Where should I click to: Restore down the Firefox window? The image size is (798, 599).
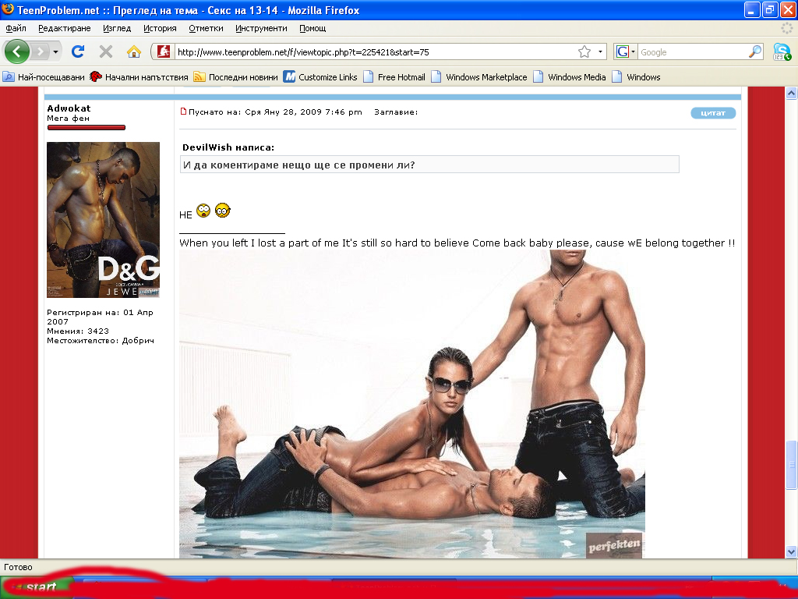769,9
